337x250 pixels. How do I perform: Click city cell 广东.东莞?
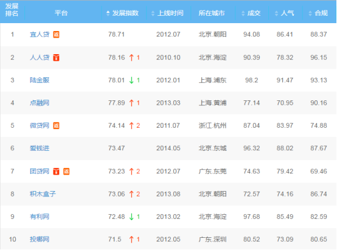coord(212,172)
